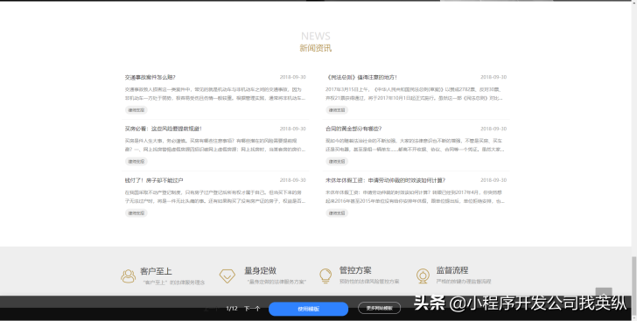Click the 管控方案 light bulb icon
Image resolution: width=637 pixels, height=321 pixels.
[x=325, y=276]
